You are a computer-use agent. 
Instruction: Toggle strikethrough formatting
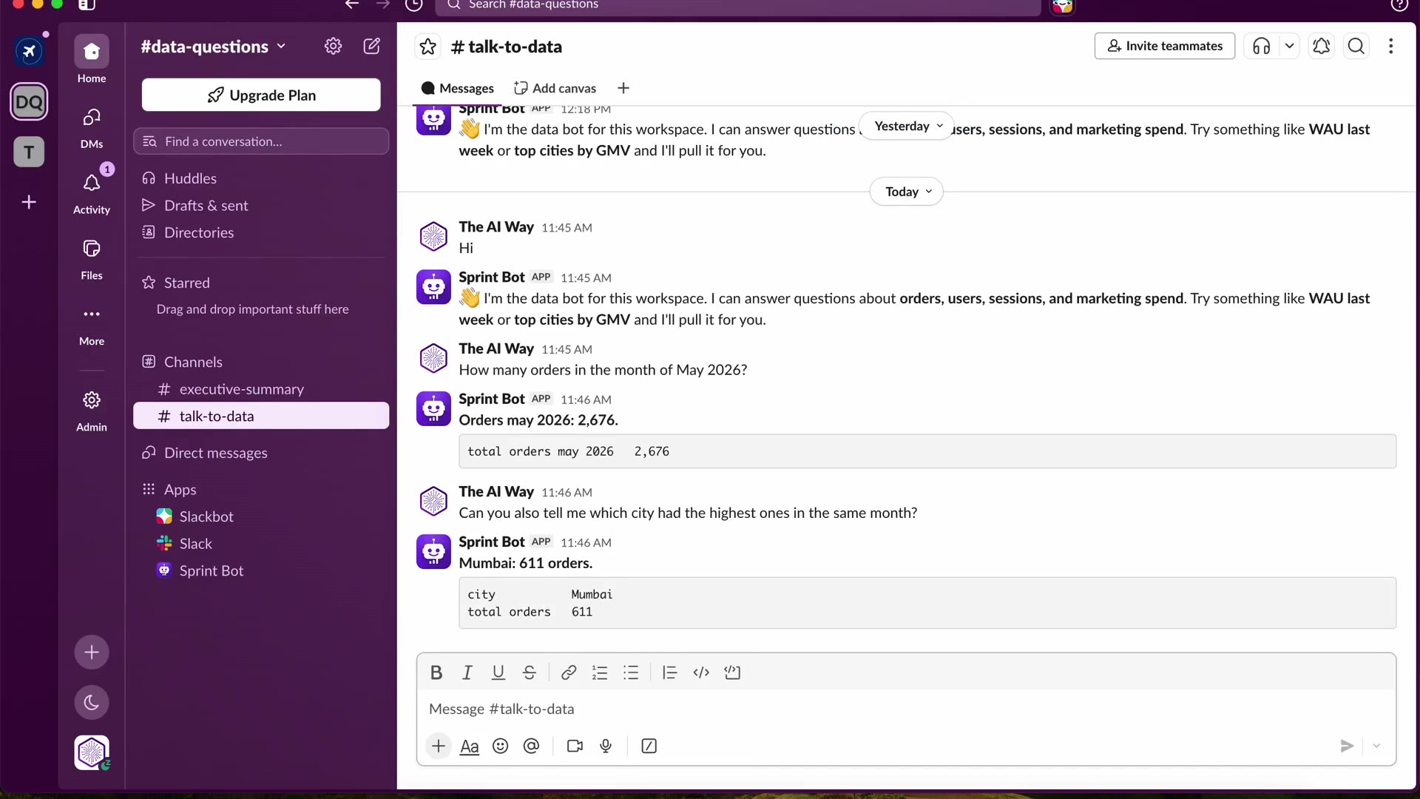point(530,672)
